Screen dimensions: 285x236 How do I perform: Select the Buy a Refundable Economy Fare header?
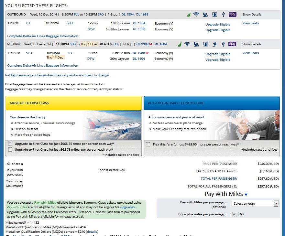212,103
